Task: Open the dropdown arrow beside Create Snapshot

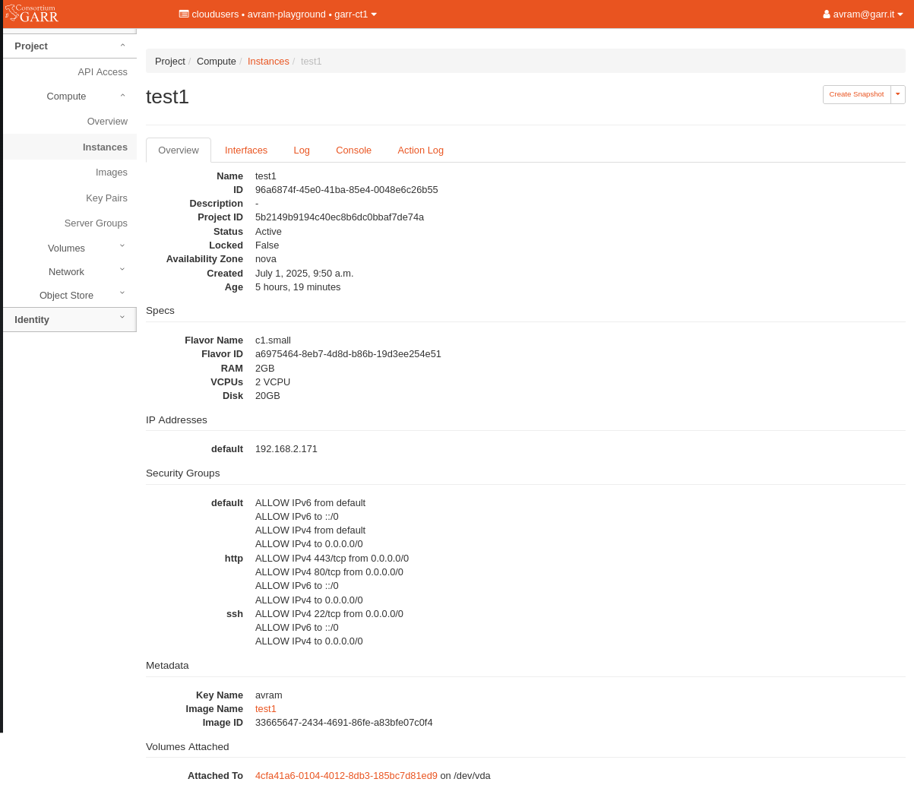Action: click(x=897, y=94)
